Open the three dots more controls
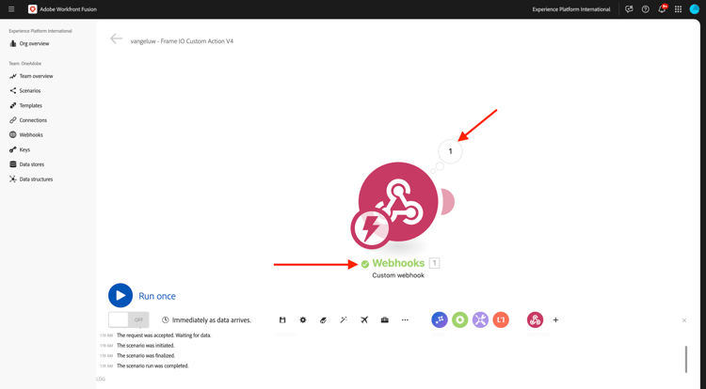Screen dimensions: 706x389 (x=405, y=319)
